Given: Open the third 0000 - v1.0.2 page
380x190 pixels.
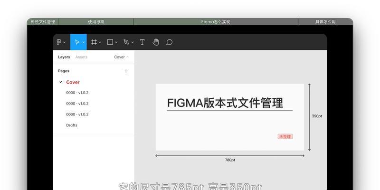Looking at the screenshot, I should (77, 114).
